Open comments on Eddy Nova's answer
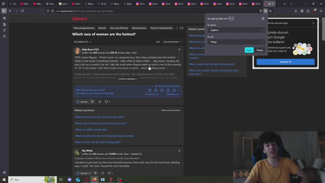 coord(100,102)
